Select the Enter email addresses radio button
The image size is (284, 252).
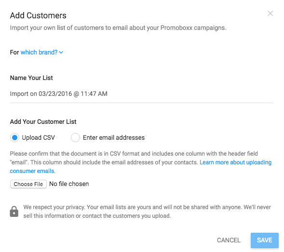[75, 138]
